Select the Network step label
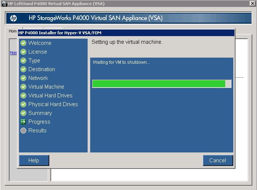Screen dimensions: 257x190 (x=38, y=78)
